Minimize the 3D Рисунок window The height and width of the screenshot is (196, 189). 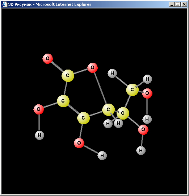coord(172,4)
